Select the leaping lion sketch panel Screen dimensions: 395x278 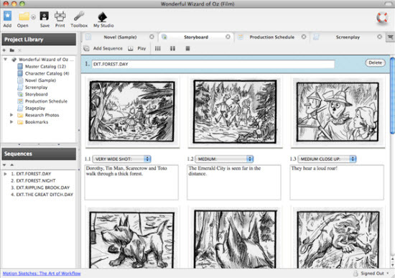click(x=338, y=240)
